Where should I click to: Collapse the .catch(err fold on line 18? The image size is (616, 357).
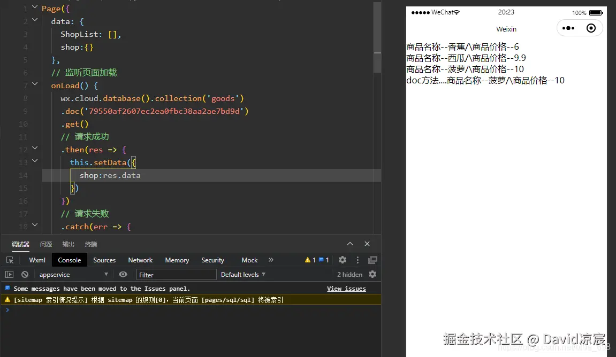[x=35, y=225]
